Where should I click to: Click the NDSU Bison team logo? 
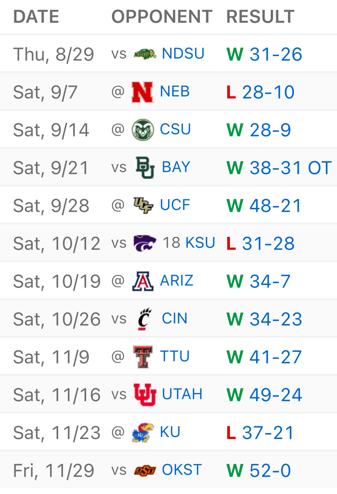145,54
